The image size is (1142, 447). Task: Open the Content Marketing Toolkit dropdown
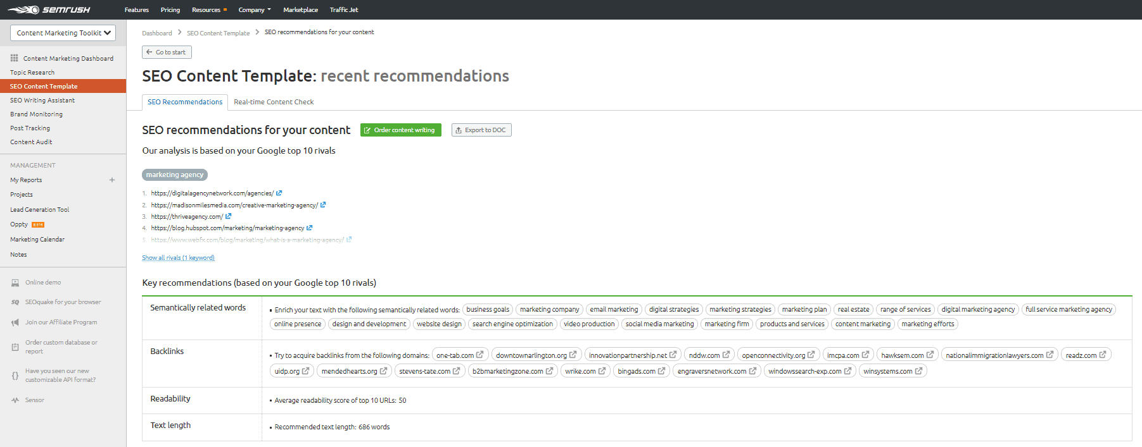tap(63, 33)
